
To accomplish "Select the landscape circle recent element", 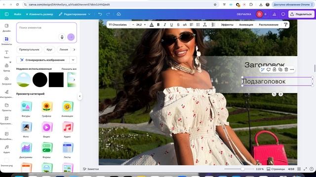I will pos(24,80).
